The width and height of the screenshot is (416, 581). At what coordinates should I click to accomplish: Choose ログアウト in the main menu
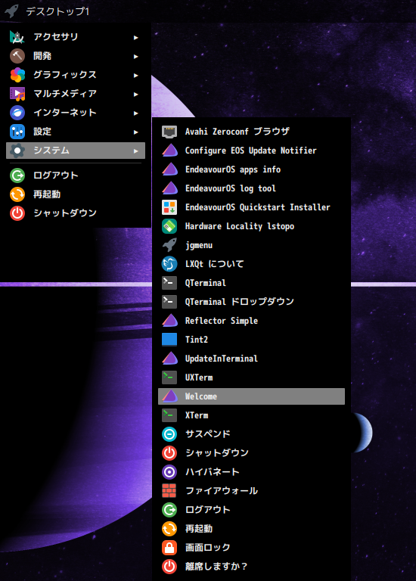point(76,176)
